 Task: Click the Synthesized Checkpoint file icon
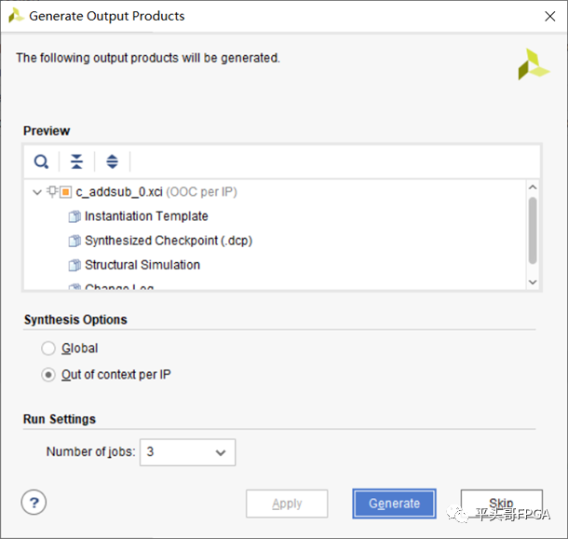(x=74, y=241)
